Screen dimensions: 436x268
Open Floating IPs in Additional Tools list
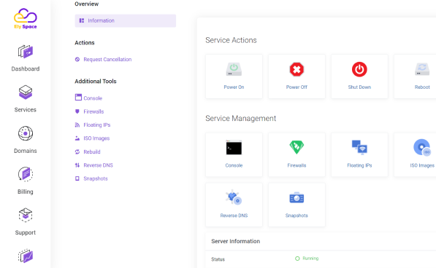[x=96, y=125]
